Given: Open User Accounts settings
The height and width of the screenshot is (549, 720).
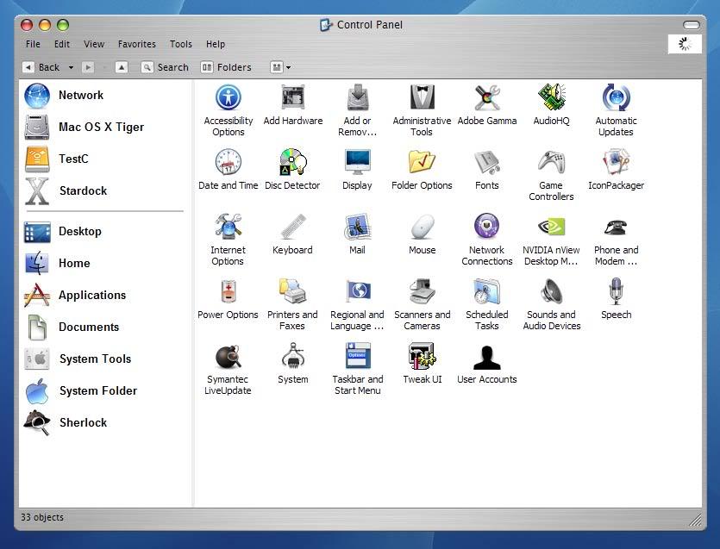Looking at the screenshot, I should 486,357.
